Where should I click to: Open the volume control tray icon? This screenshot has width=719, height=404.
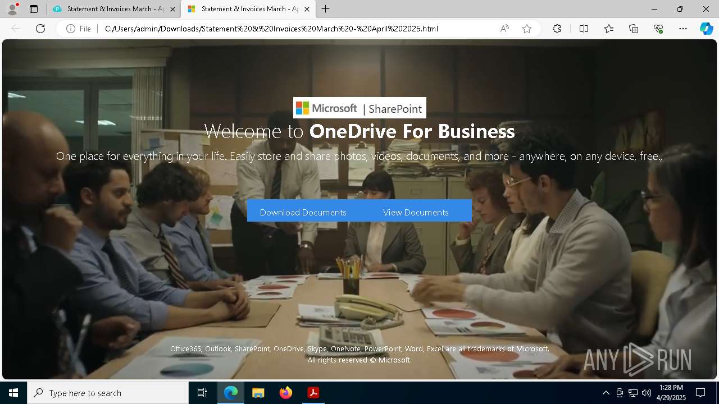646,393
